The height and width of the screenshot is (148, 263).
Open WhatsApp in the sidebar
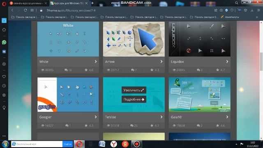point(4,42)
